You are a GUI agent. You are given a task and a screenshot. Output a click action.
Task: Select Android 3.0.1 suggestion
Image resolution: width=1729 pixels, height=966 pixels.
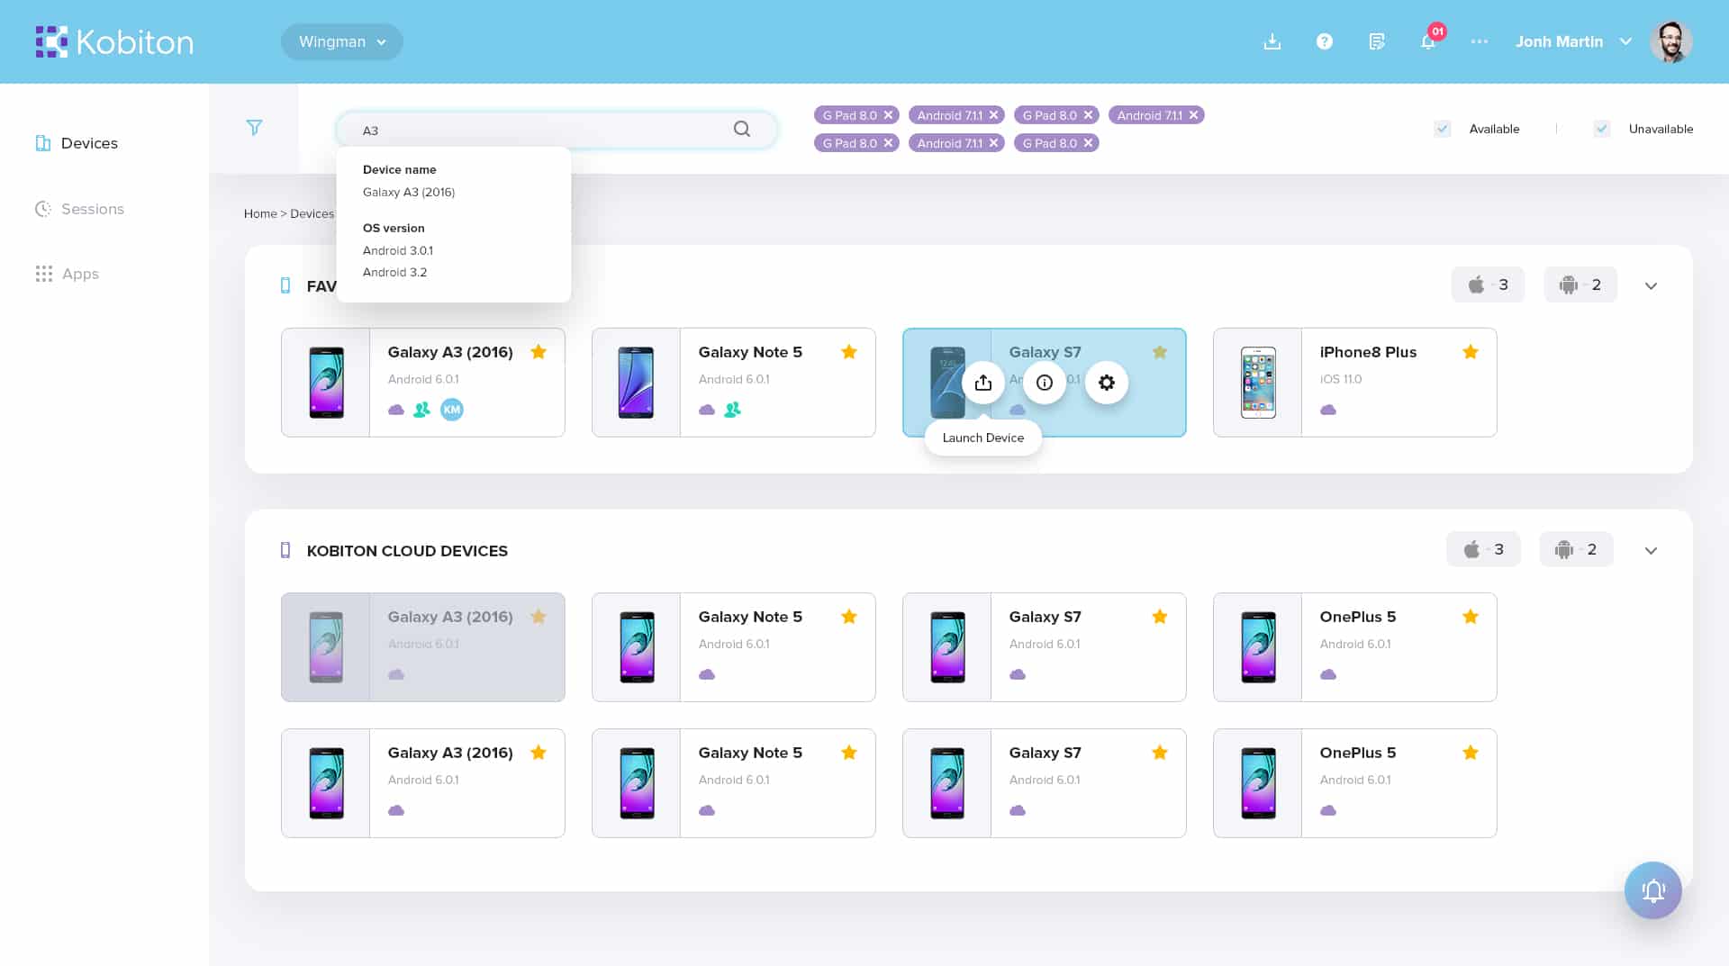(398, 250)
